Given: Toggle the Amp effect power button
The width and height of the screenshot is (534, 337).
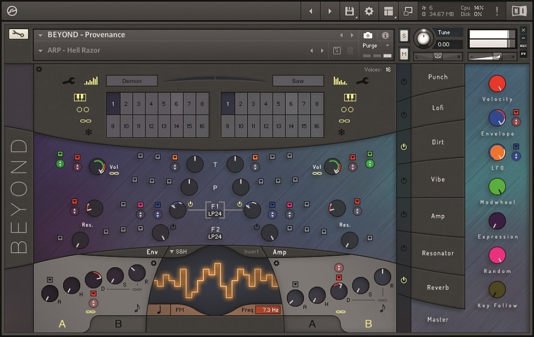Looking at the screenshot, I should pyautogui.click(x=404, y=214).
